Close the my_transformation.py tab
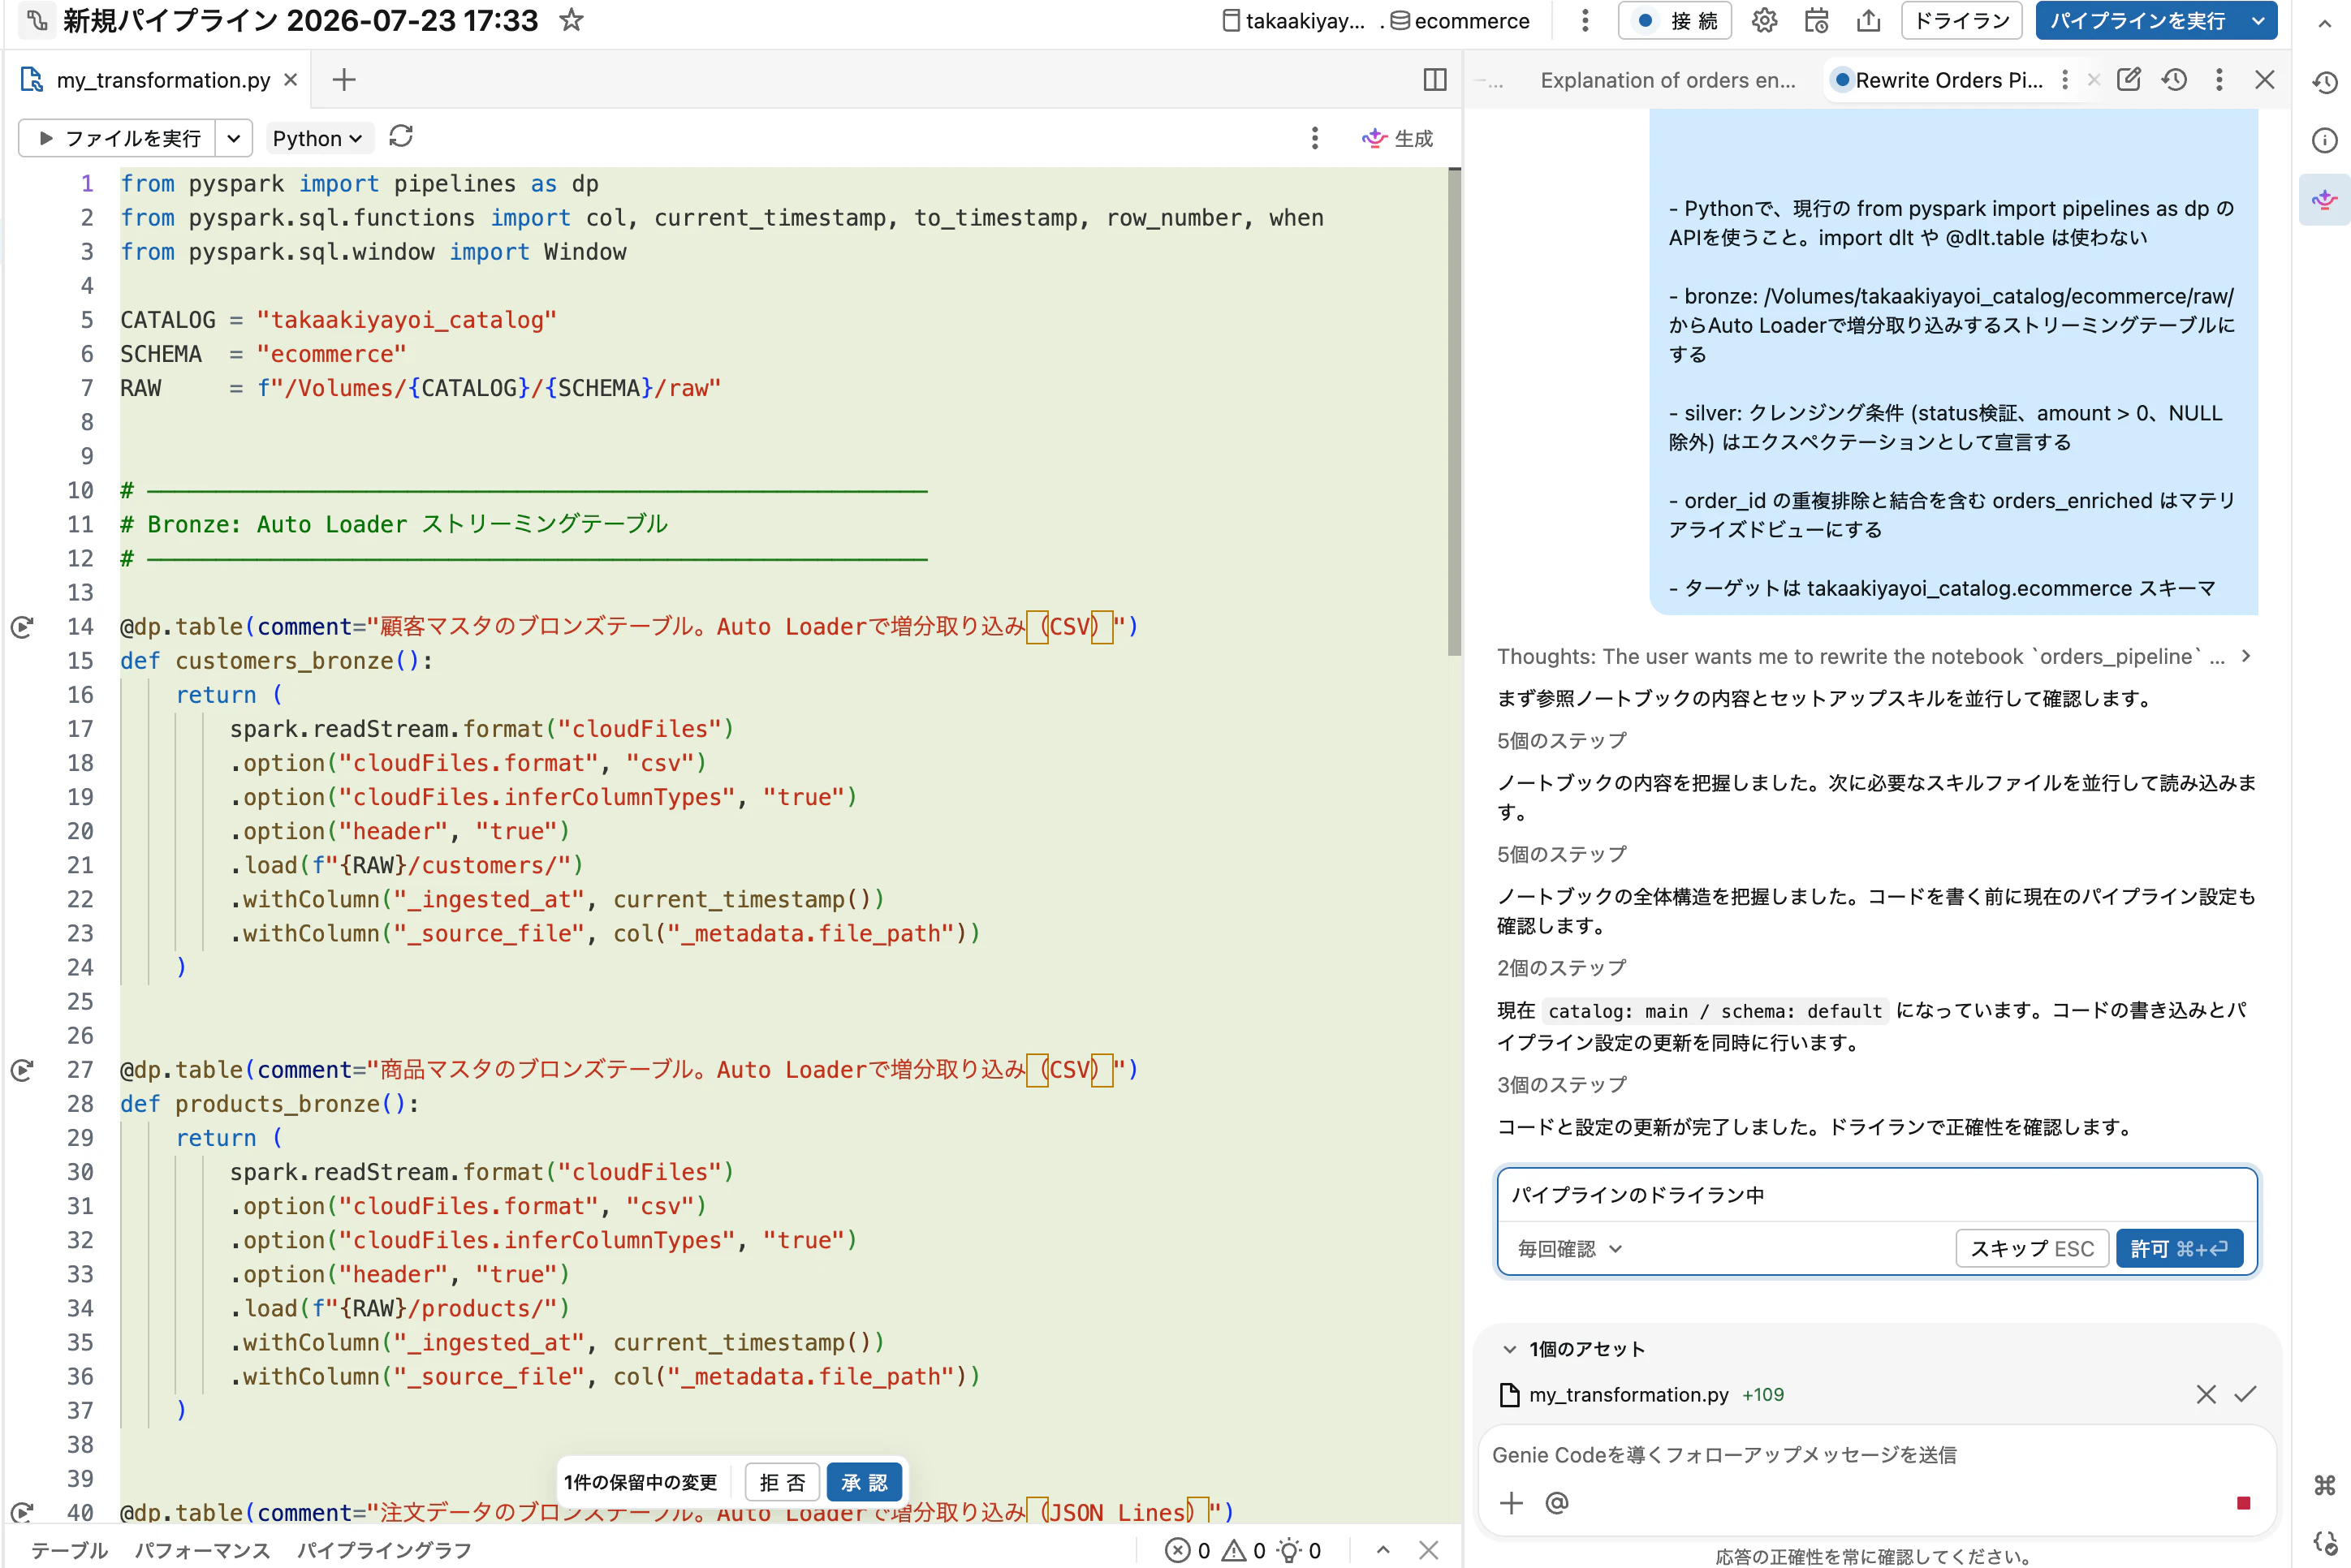The height and width of the screenshot is (1568, 2351). (291, 80)
